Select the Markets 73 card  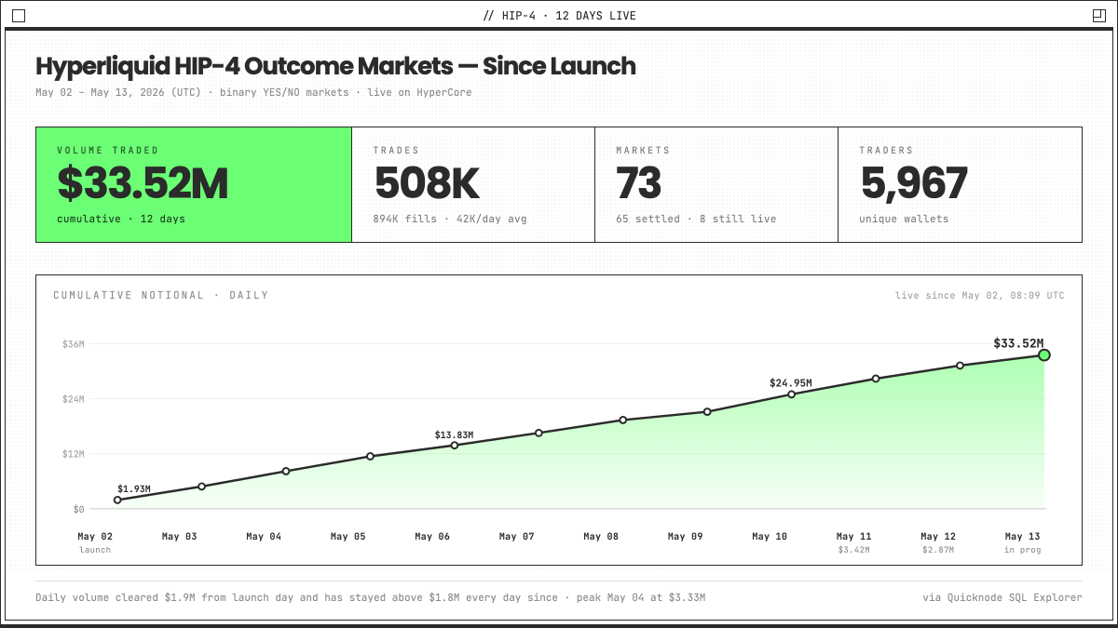click(716, 184)
